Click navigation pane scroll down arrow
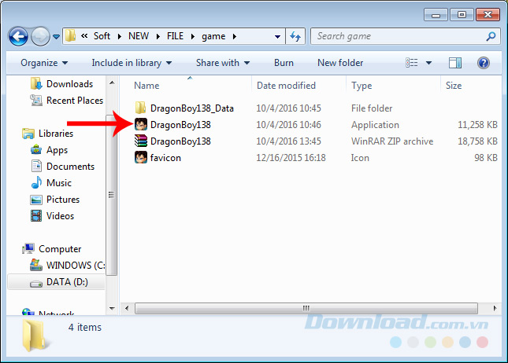508x363 pixels. coord(112,308)
